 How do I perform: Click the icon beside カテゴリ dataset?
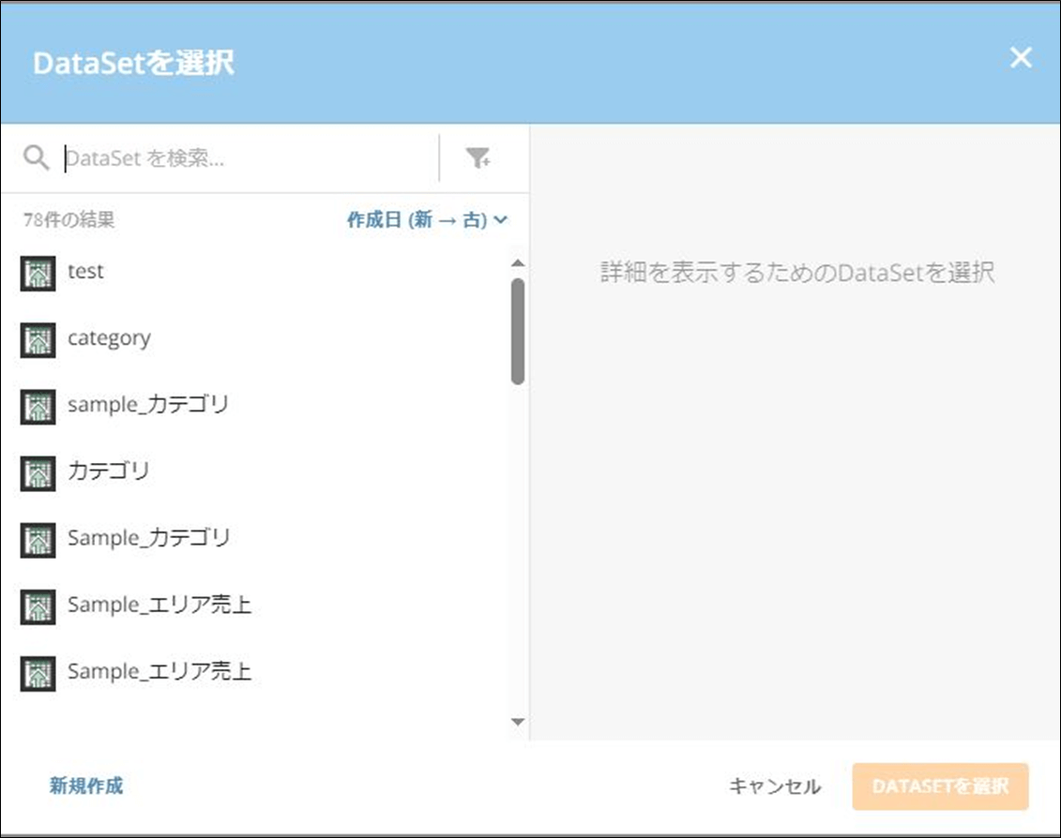[x=38, y=472]
